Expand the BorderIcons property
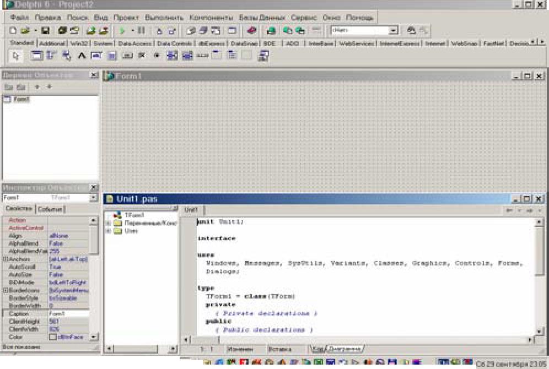 (6, 290)
